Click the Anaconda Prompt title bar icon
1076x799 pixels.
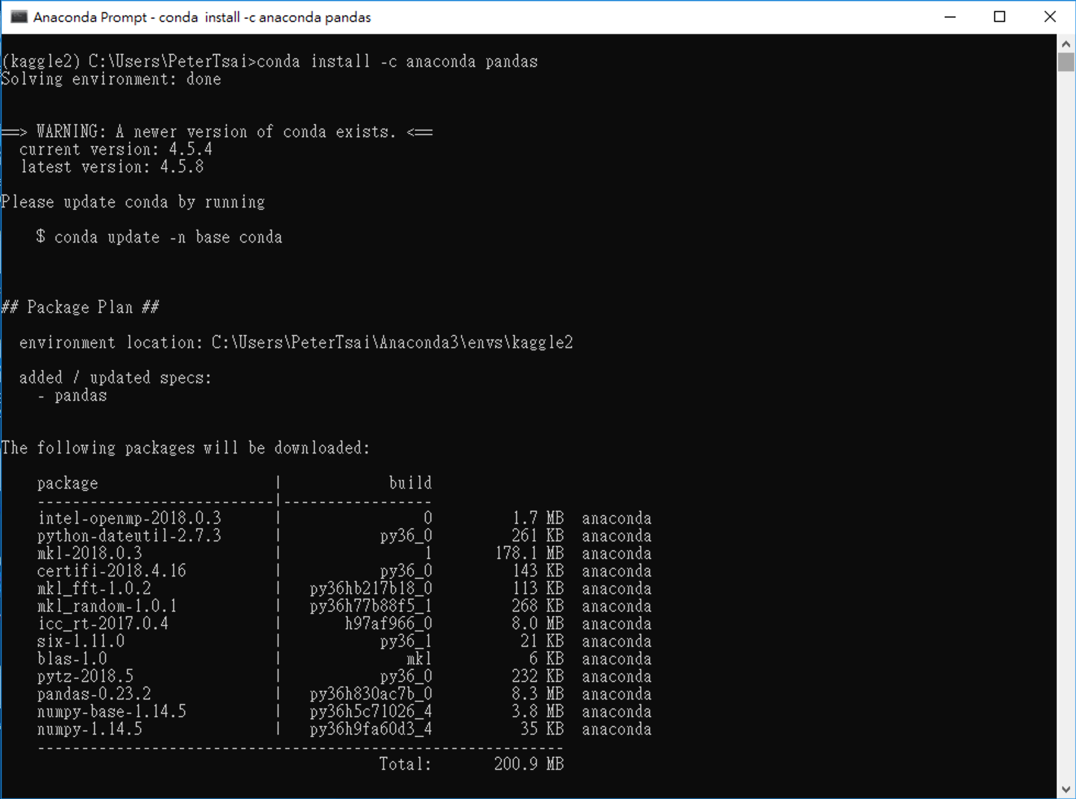coord(19,17)
